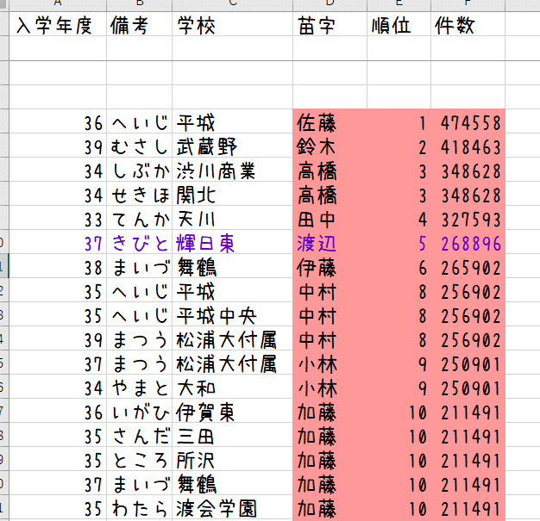
Task: Click the purple school cell 輝日東
Action: pos(232,242)
